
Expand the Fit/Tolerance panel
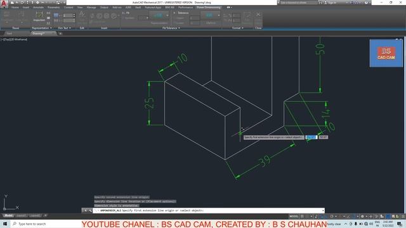(171, 28)
